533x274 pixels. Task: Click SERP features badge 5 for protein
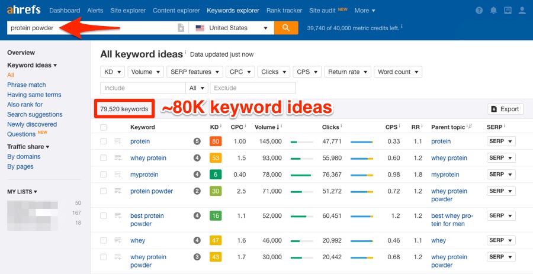[x=197, y=141]
